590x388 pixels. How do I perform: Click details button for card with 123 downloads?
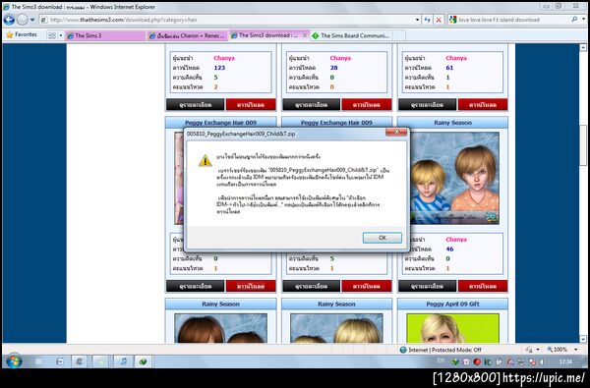(196, 104)
